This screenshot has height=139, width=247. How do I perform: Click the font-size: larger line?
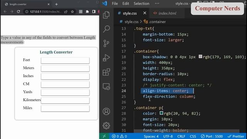pyautogui.click(x=163, y=40)
